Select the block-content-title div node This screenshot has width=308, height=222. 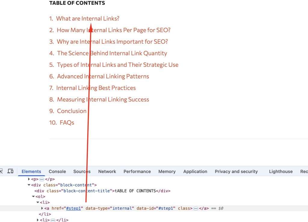click(102, 191)
